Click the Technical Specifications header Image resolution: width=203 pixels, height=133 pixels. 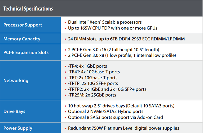pyautogui.click(x=28, y=9)
